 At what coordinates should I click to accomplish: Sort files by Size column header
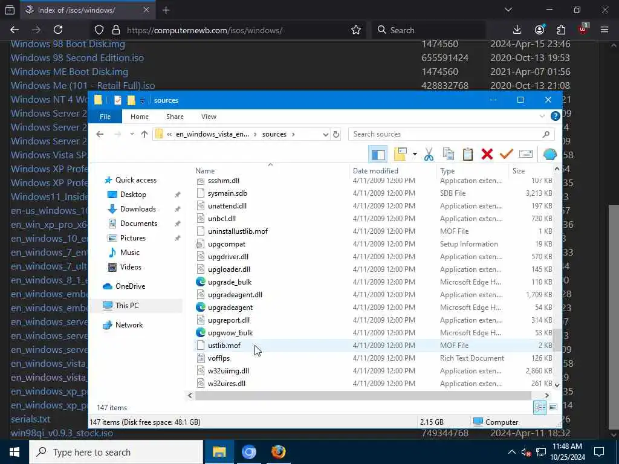click(519, 171)
